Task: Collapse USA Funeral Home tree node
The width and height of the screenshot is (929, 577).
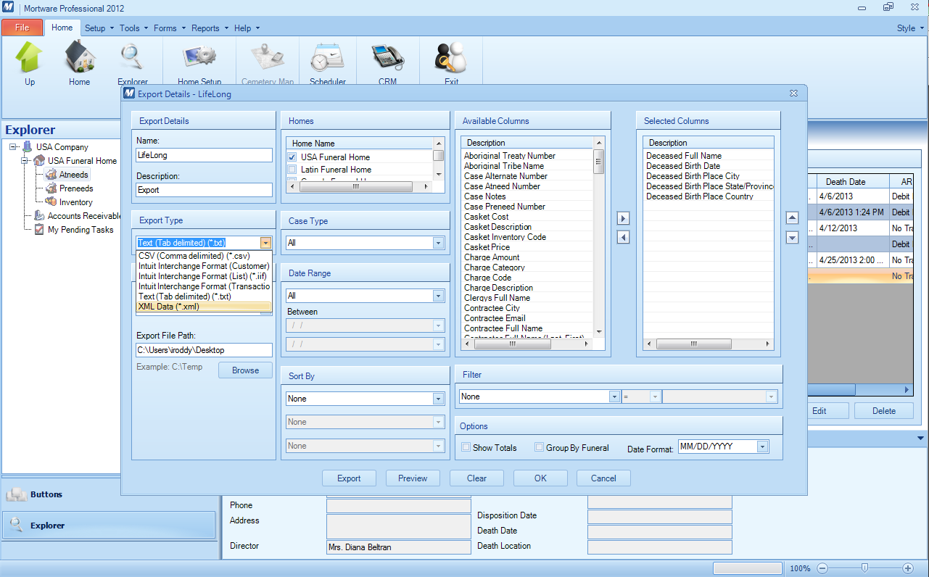Action: tap(25, 161)
